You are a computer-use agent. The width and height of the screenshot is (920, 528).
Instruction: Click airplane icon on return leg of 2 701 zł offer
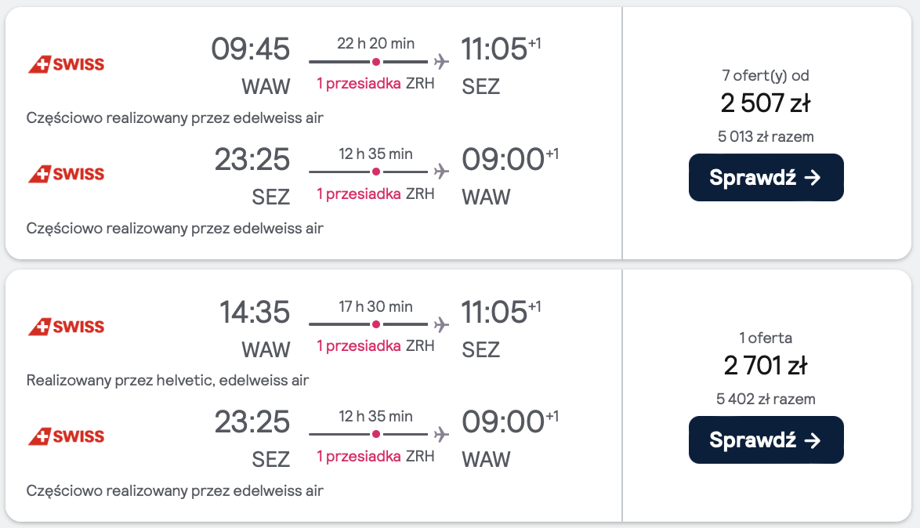441,433
